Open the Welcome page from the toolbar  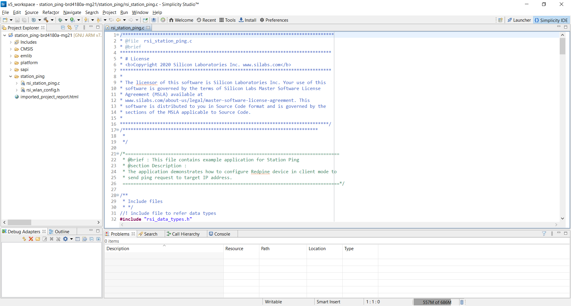[181, 20]
